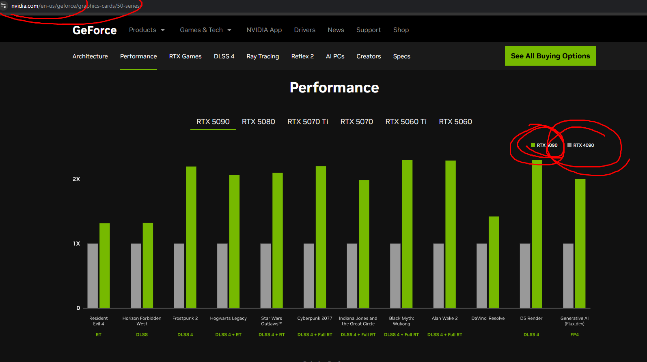Visit the Shop link
The width and height of the screenshot is (647, 362).
(x=401, y=30)
